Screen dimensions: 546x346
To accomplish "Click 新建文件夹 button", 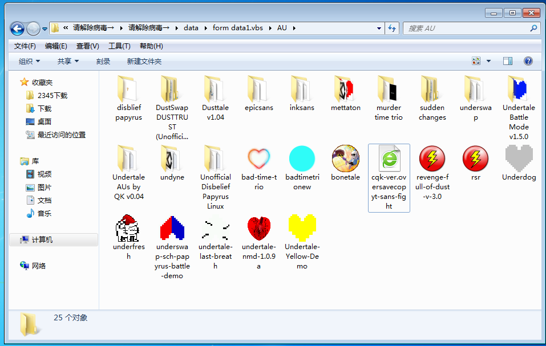I will coord(144,61).
